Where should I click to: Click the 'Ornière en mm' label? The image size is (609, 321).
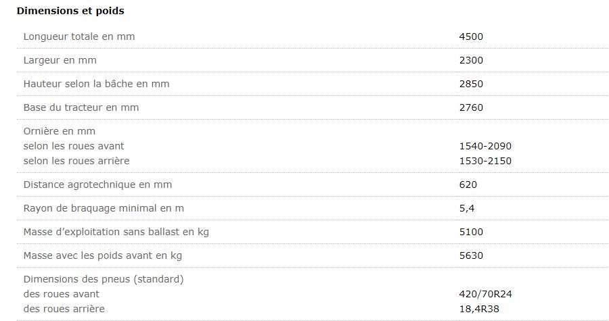click(x=59, y=131)
